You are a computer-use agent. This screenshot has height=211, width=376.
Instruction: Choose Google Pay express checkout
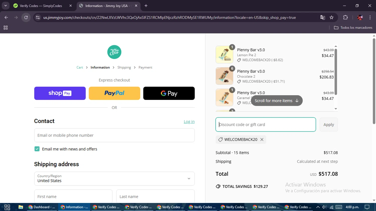(169, 93)
